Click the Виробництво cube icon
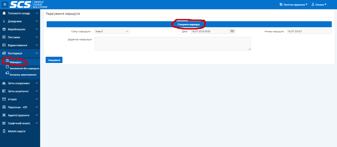Image resolution: width=337 pixels, height=147 pixels. tap(4, 29)
